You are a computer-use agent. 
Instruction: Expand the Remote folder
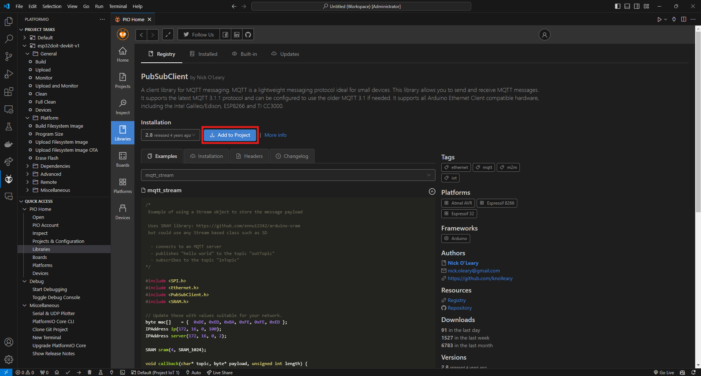[27, 182]
